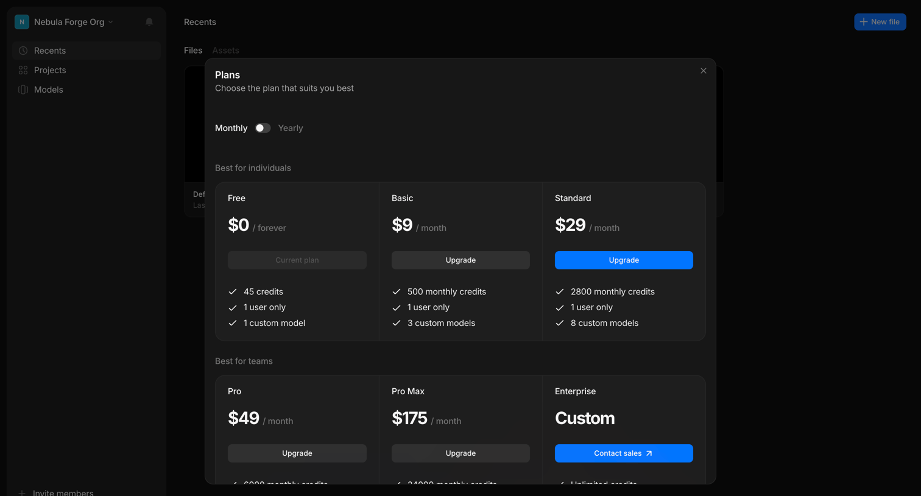Switch to the Assets tab
Viewport: 921px width, 496px height.
pos(225,51)
